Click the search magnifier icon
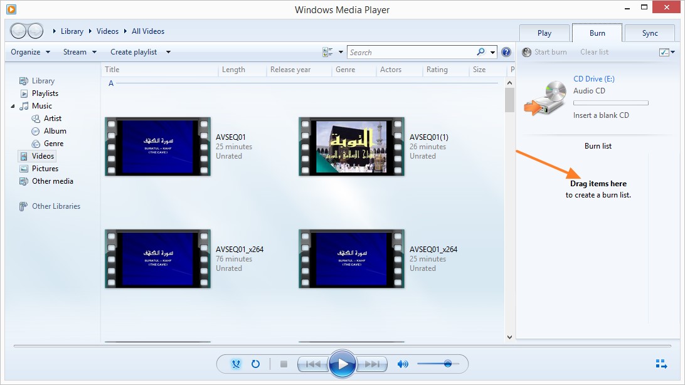Viewport: 685px width, 385px height. 481,52
